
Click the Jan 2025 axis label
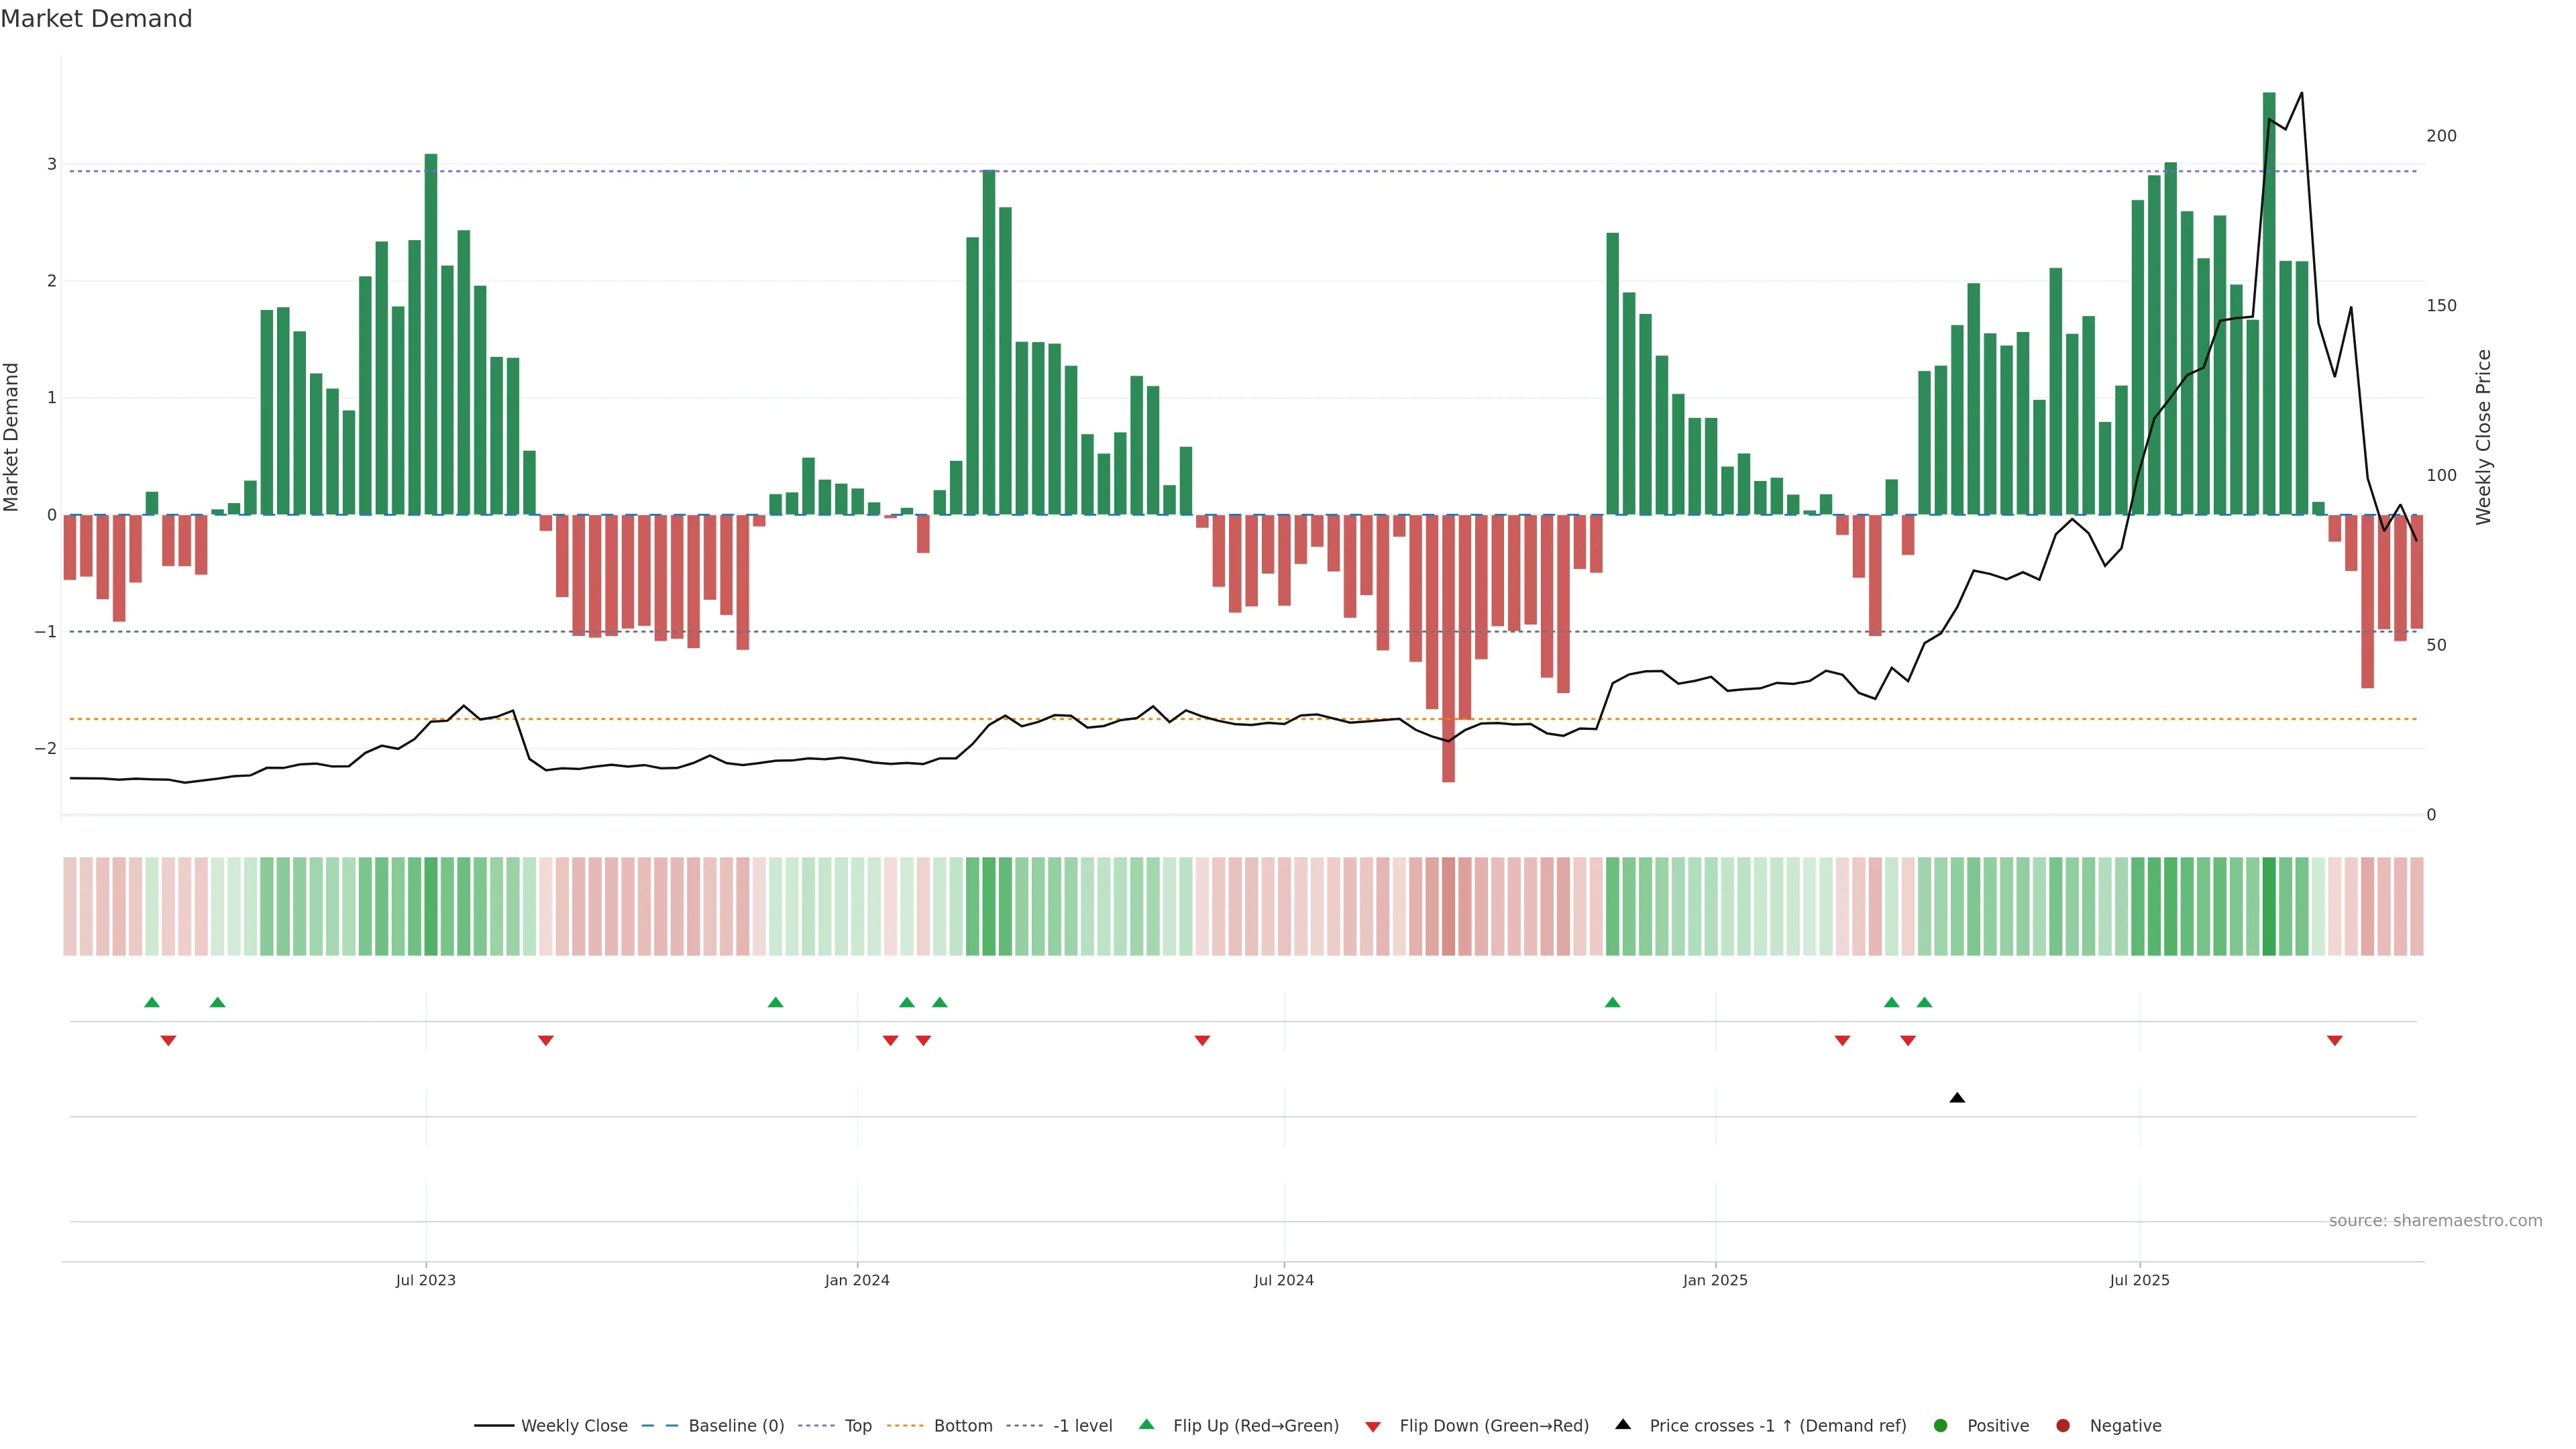tap(1715, 1280)
